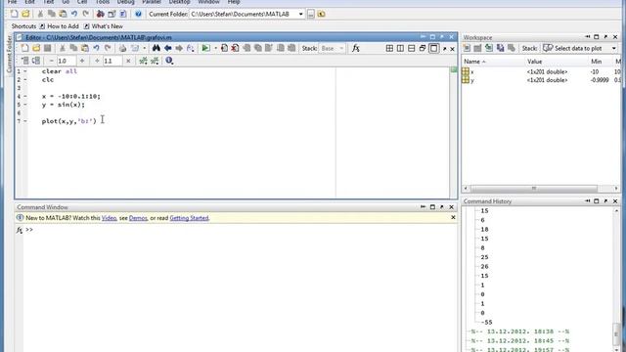This screenshot has width=626, height=352.
Task: Multiply value with the x button
Action: point(128,61)
